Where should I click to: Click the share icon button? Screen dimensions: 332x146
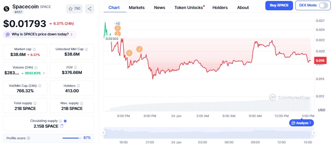[90, 9]
